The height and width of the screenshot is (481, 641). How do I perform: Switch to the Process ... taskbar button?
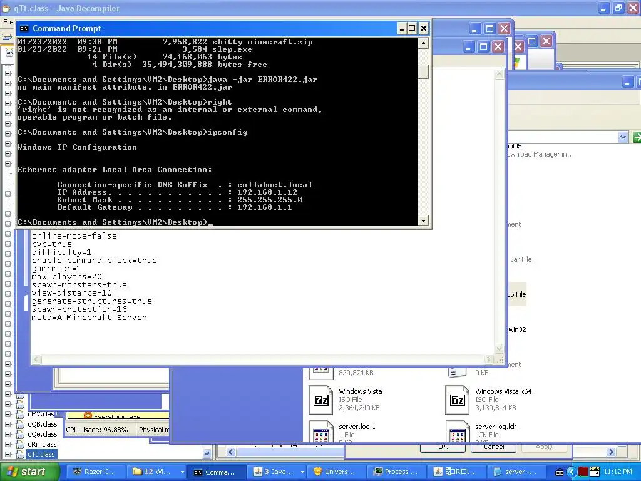click(396, 472)
